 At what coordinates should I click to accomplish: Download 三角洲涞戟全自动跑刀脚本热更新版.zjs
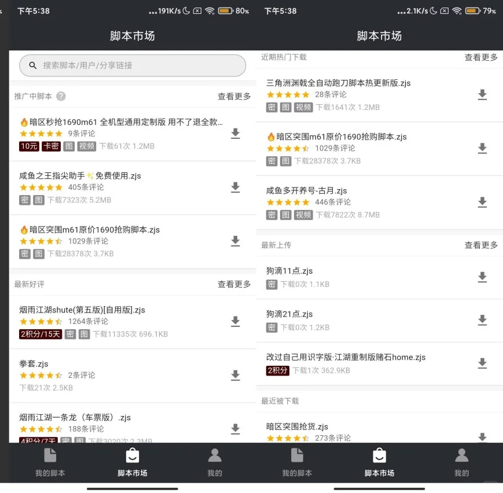tap(482, 95)
